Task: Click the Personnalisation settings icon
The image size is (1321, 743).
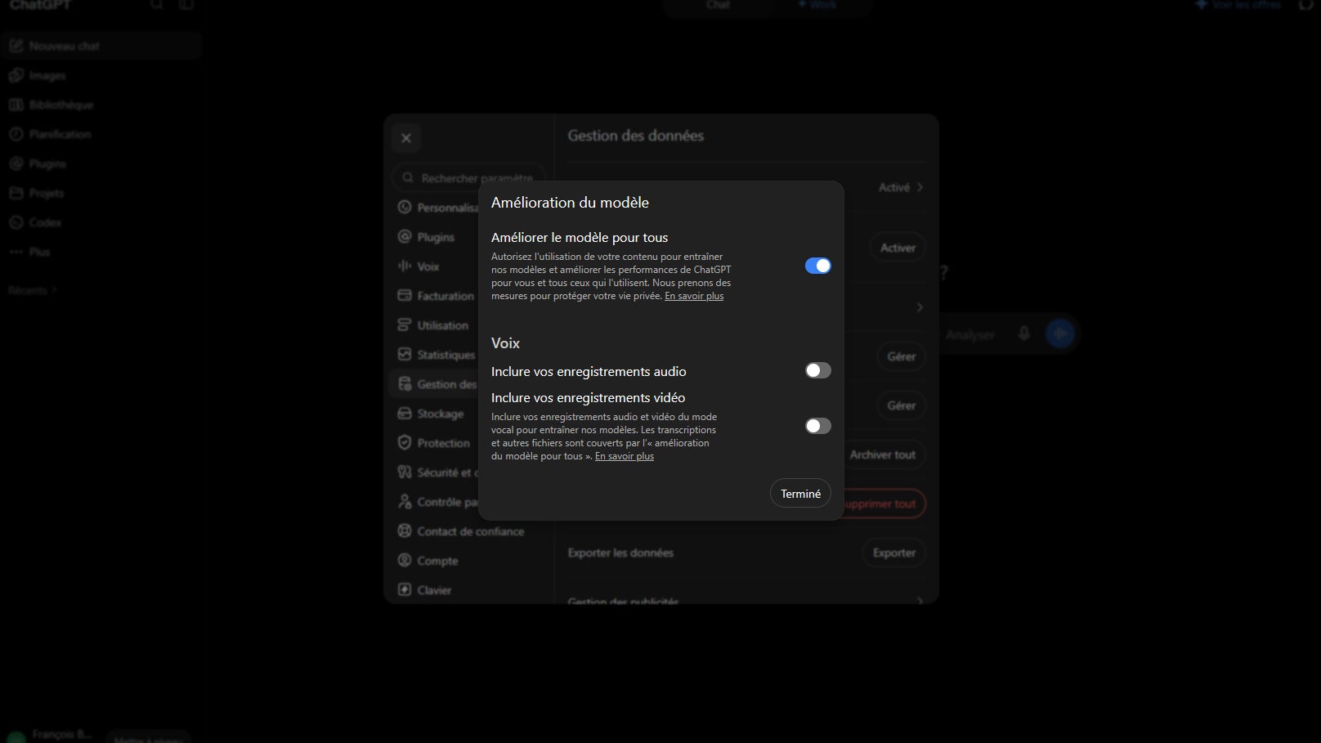Action: [x=405, y=208]
